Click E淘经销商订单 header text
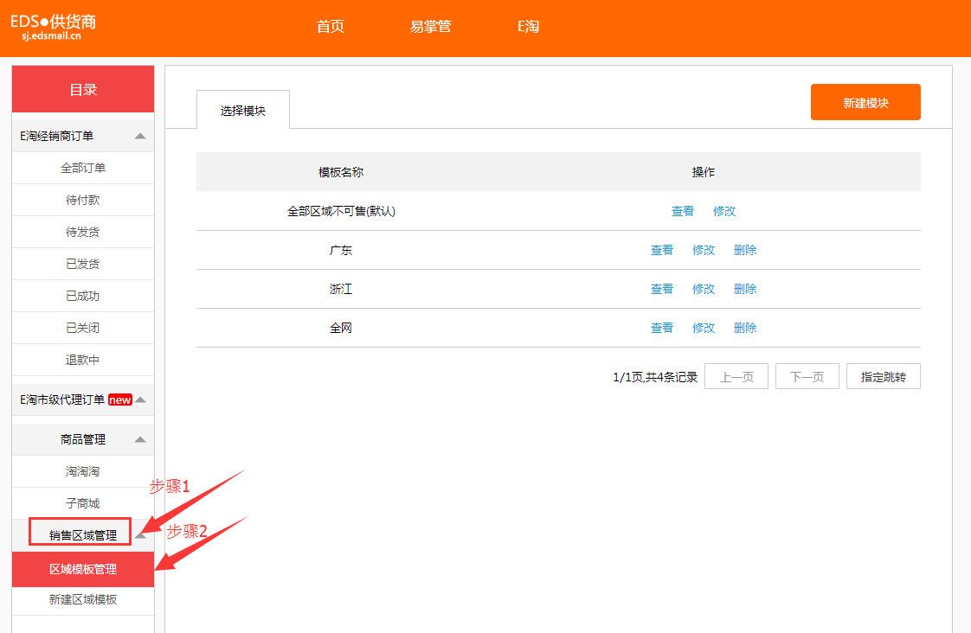This screenshot has height=633, width=971. (56, 136)
